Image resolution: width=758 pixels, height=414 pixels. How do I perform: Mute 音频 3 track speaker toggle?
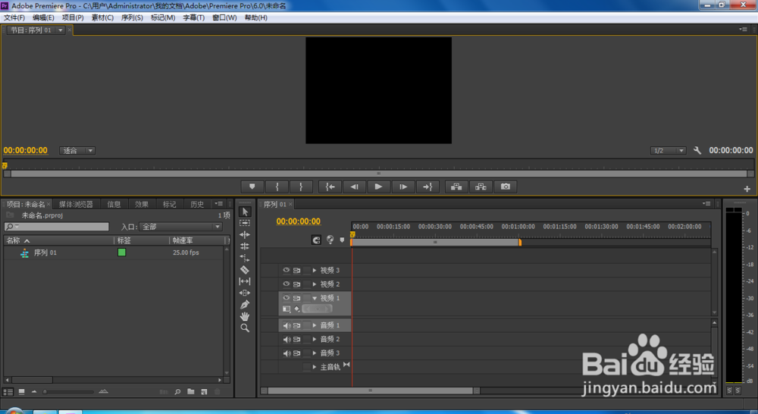click(287, 353)
